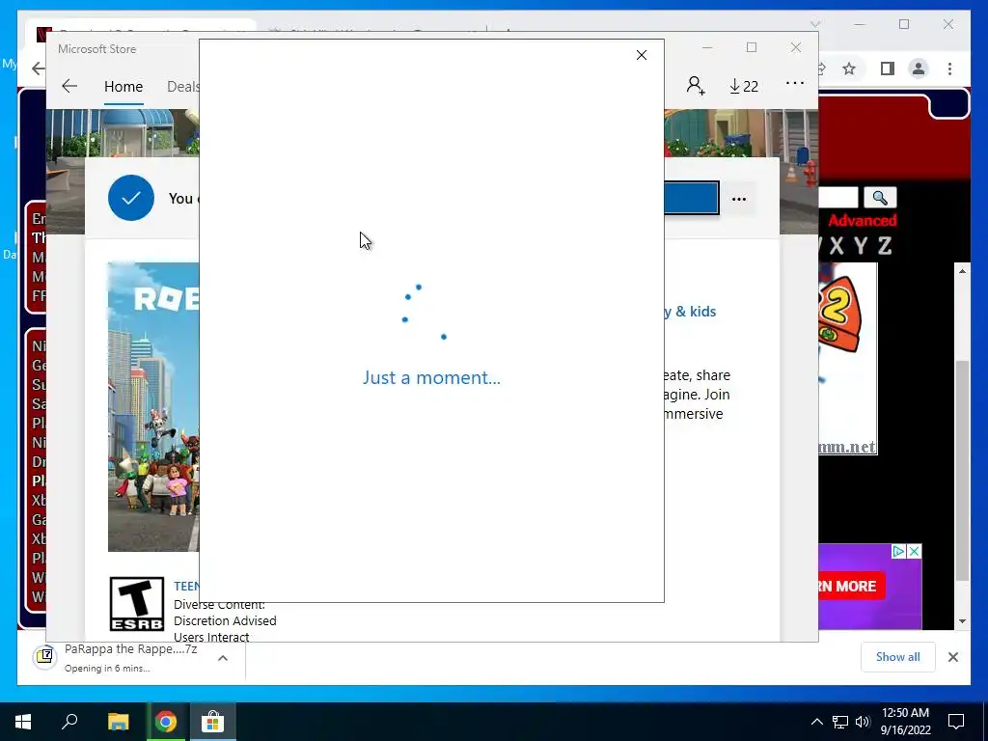Click the AdChoices triangle icon
This screenshot has height=741, width=988.
click(899, 551)
